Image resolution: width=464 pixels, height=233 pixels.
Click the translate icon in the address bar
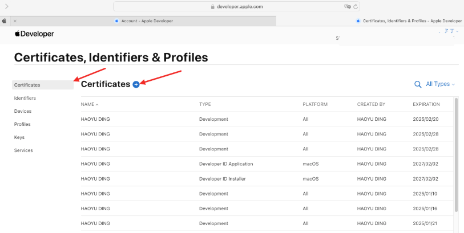click(x=347, y=6)
